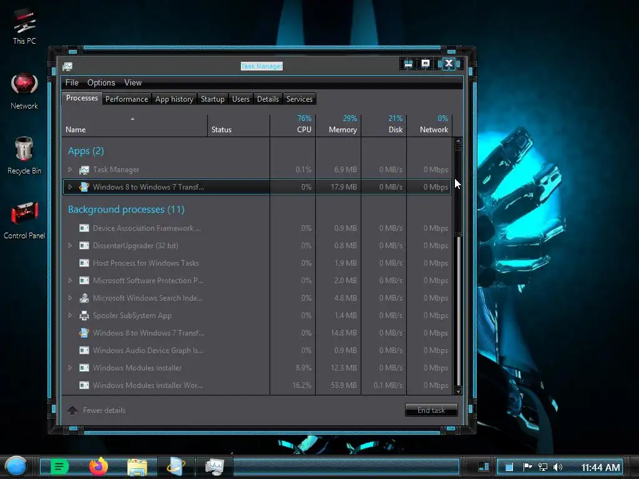Image resolution: width=639 pixels, height=479 pixels.
Task: Sort processes by Disk column
Action: click(384, 125)
